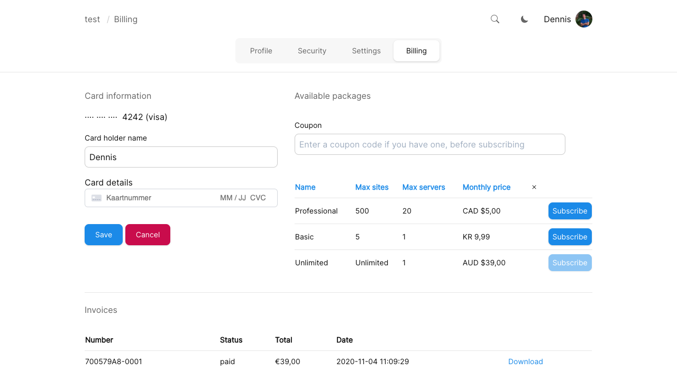
Task: Click the test breadcrumb link
Action: (92, 19)
